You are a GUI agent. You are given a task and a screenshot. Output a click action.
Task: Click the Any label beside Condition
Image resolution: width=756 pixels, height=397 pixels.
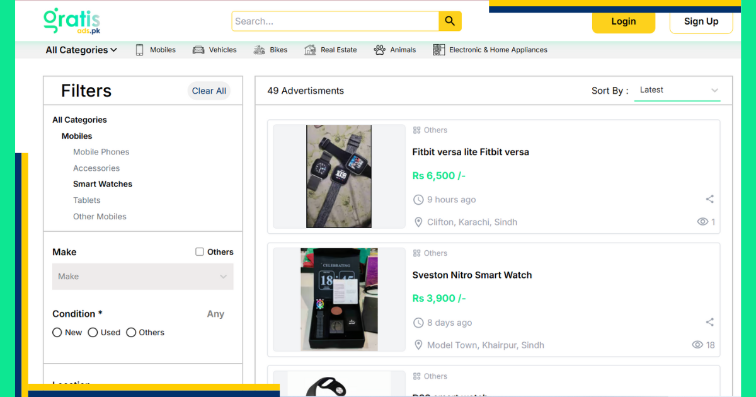215,314
